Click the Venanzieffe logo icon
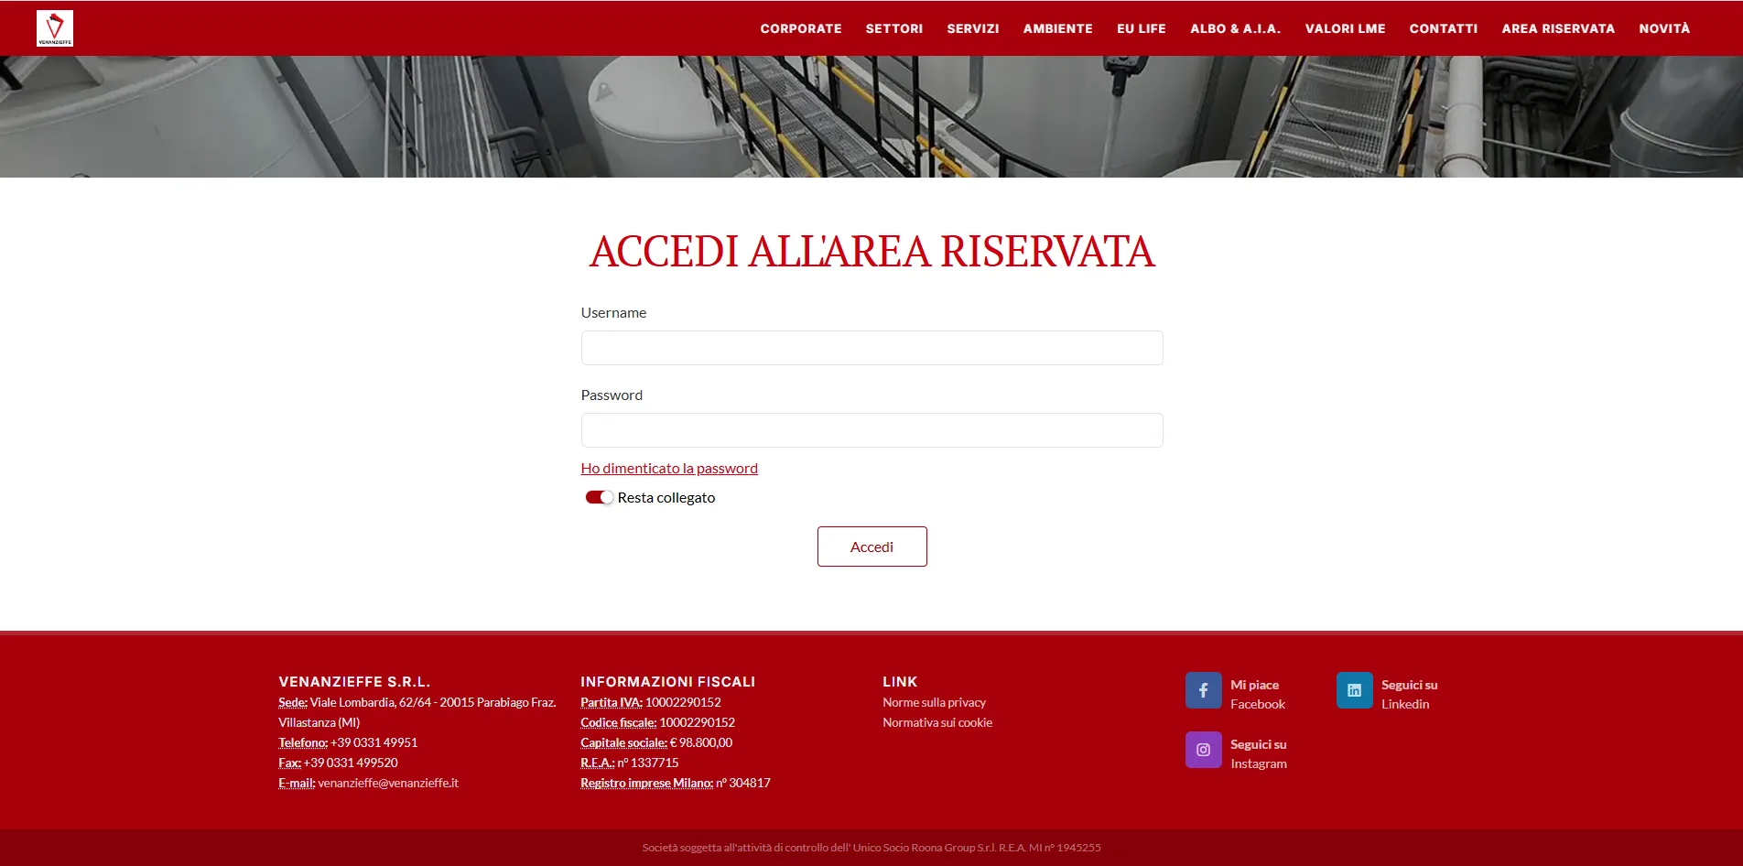Screen dimensions: 1743x866 coord(55,28)
